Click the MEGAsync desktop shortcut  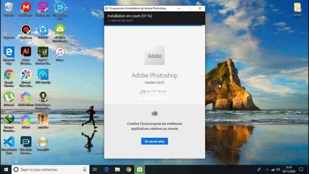26,7
